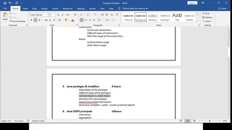
Task: Open the font name dropdown Calibri (Body)
Action: [47, 15]
